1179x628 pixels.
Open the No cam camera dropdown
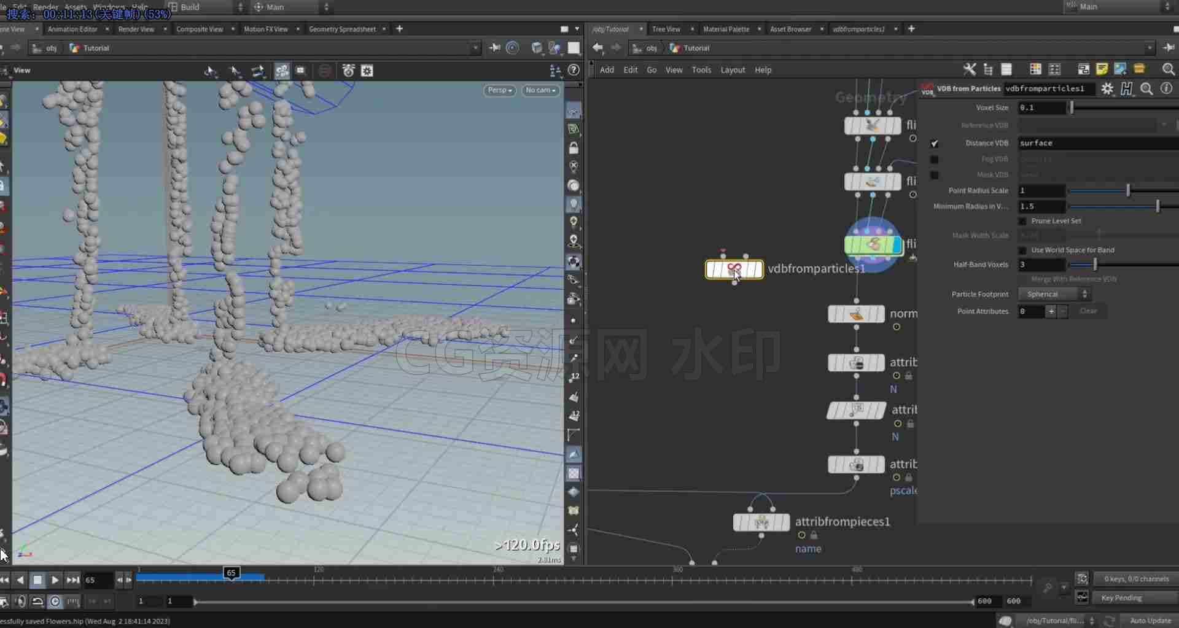pyautogui.click(x=540, y=90)
